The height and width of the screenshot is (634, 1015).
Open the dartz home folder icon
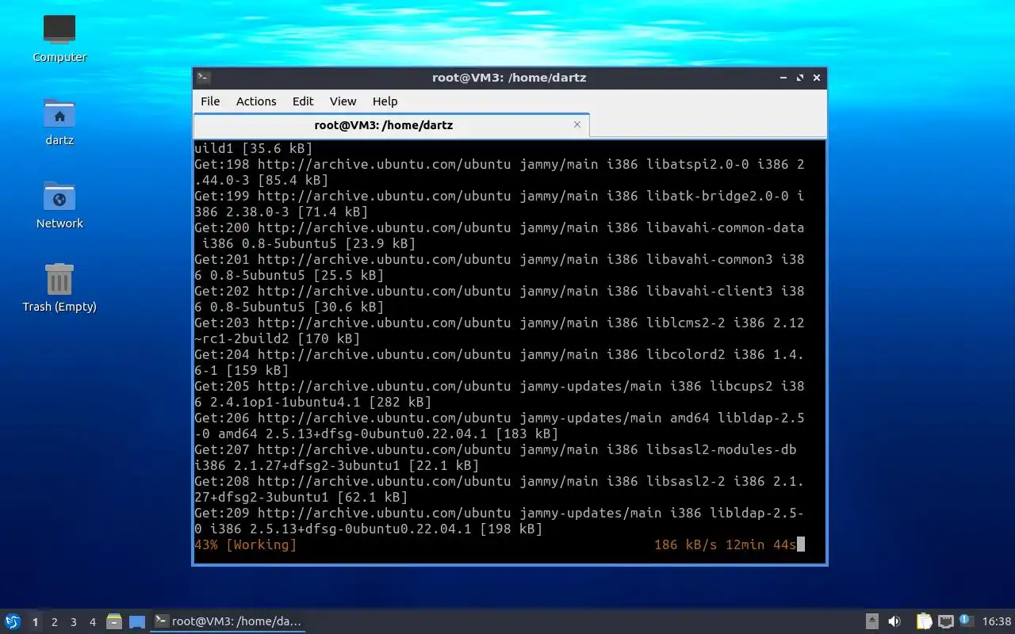[x=59, y=121]
